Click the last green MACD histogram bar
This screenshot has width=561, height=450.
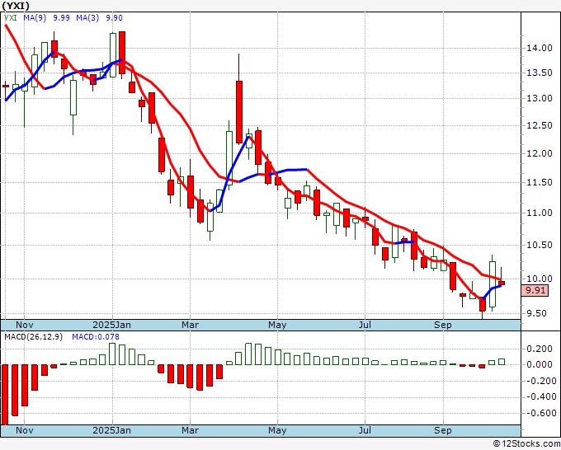[x=502, y=362]
